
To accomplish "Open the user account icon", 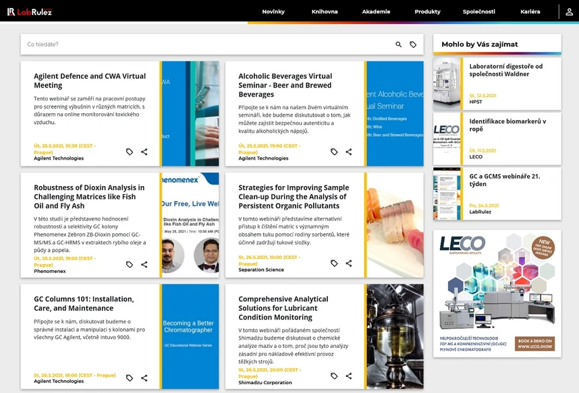I will coord(569,12).
